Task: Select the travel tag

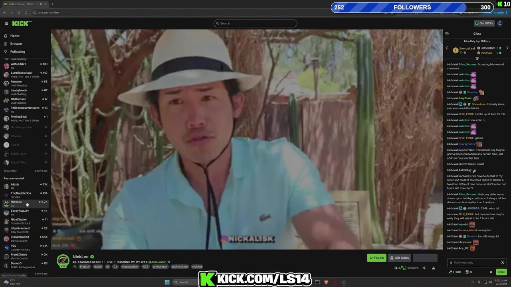Action: tap(98, 267)
